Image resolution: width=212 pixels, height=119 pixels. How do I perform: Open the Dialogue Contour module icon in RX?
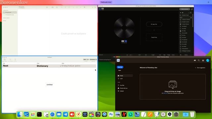coord(181,51)
